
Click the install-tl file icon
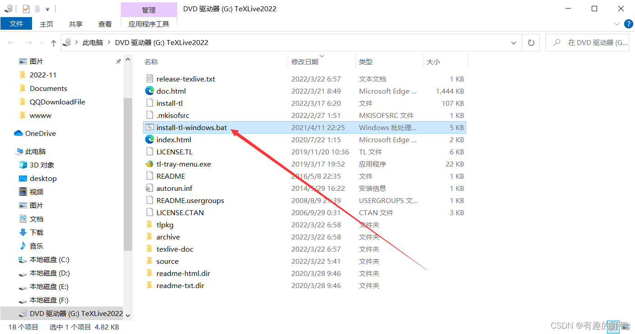(150, 103)
